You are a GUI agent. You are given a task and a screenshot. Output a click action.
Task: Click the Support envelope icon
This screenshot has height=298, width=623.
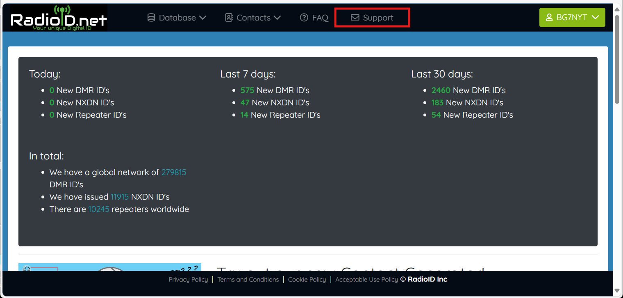click(355, 18)
